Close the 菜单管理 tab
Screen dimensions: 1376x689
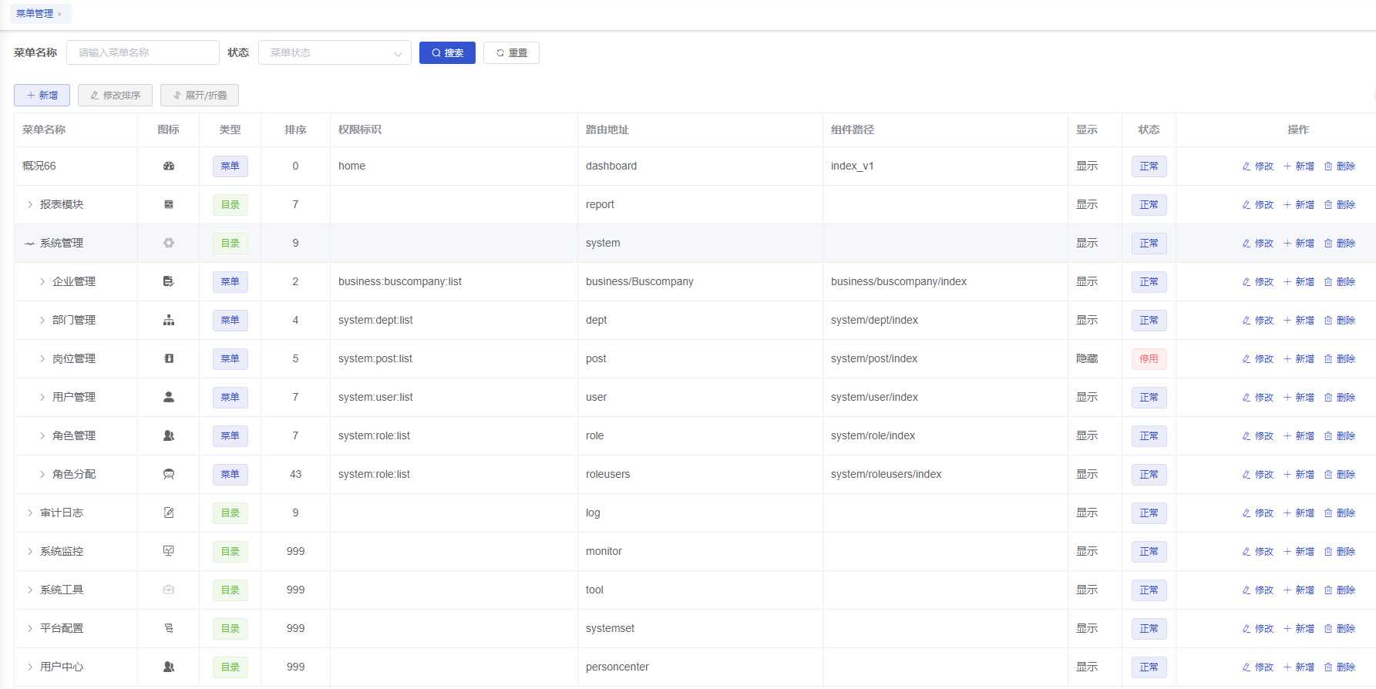59,14
